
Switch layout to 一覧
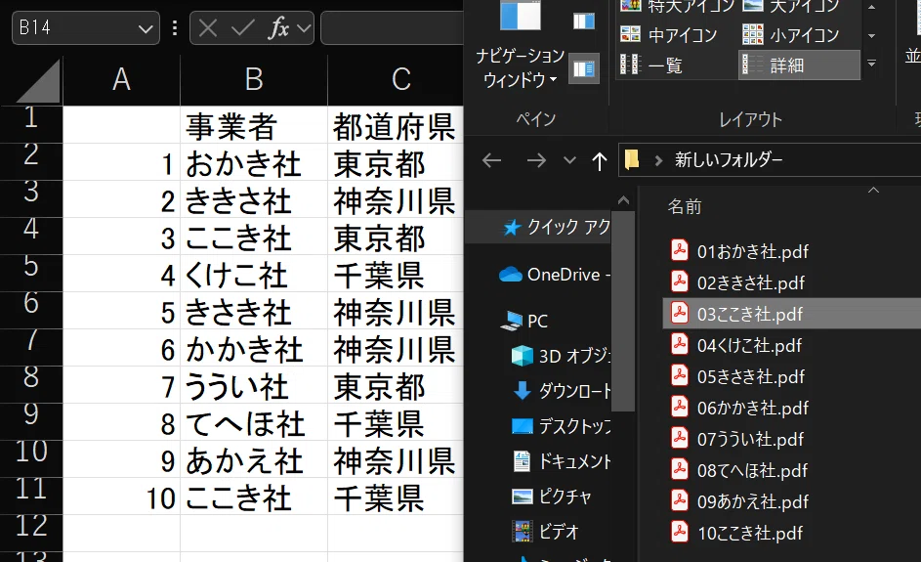click(652, 65)
